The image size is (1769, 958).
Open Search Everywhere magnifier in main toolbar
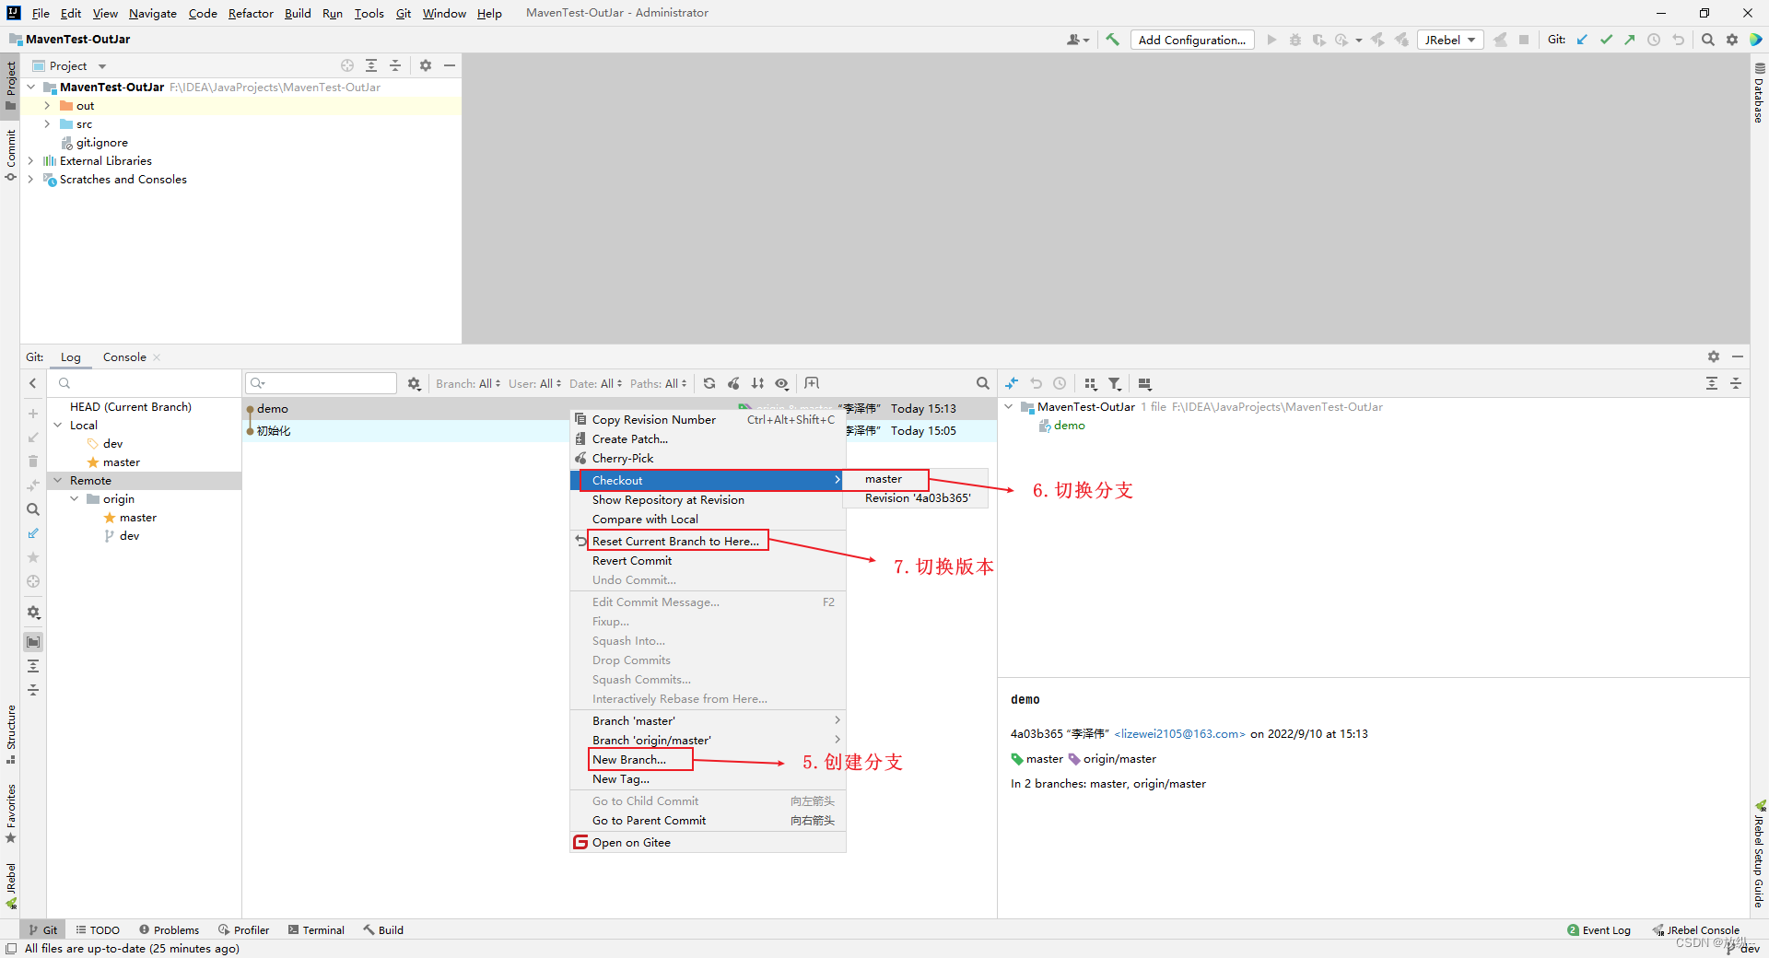tap(1708, 40)
